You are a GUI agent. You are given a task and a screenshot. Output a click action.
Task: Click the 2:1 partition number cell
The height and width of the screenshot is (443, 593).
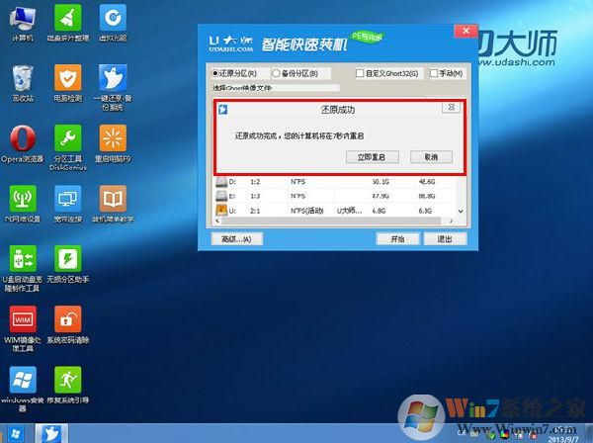pos(255,211)
